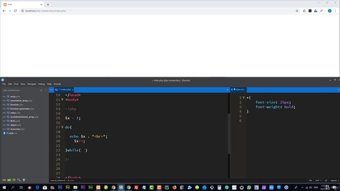
Task: Switch to Brackets via active taskbar icon
Action: pos(121,187)
